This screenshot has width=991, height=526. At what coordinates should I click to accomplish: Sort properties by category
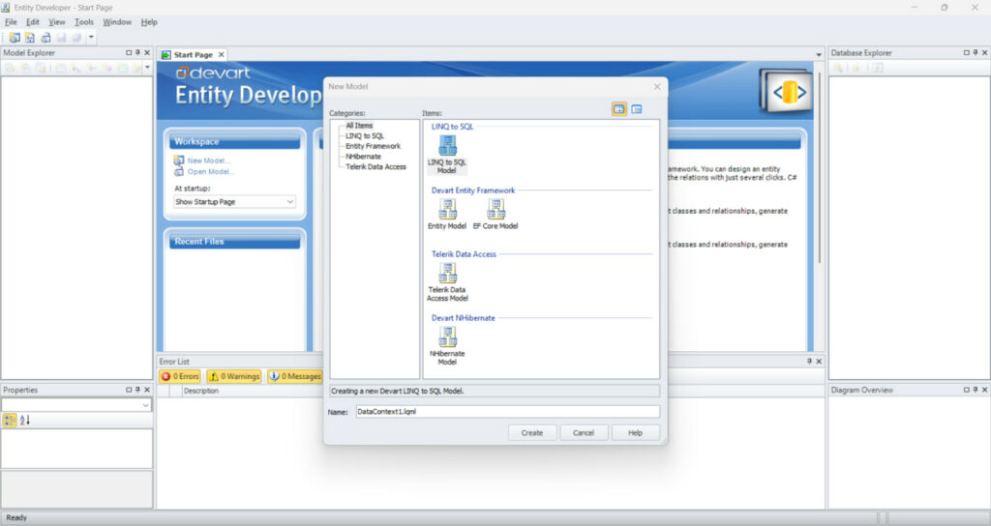[x=10, y=420]
